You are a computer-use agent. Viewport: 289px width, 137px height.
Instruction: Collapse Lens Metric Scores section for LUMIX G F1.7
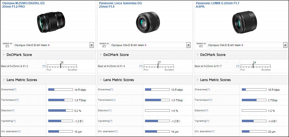pyautogui.click(x=198, y=80)
